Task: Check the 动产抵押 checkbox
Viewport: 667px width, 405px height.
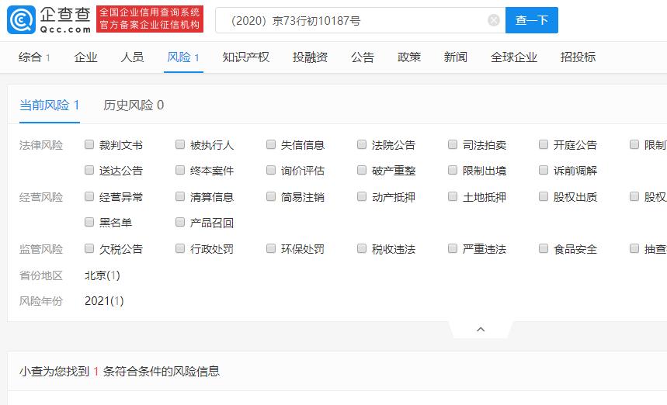Action: click(362, 196)
